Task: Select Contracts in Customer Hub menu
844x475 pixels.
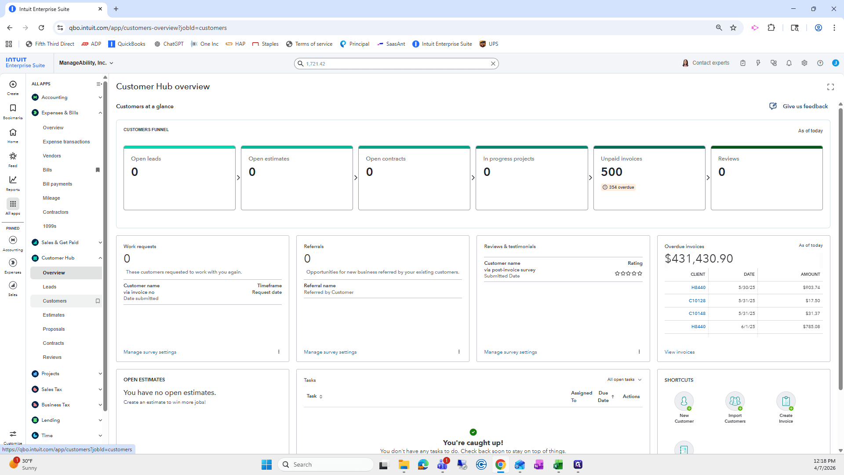Action: pyautogui.click(x=54, y=343)
